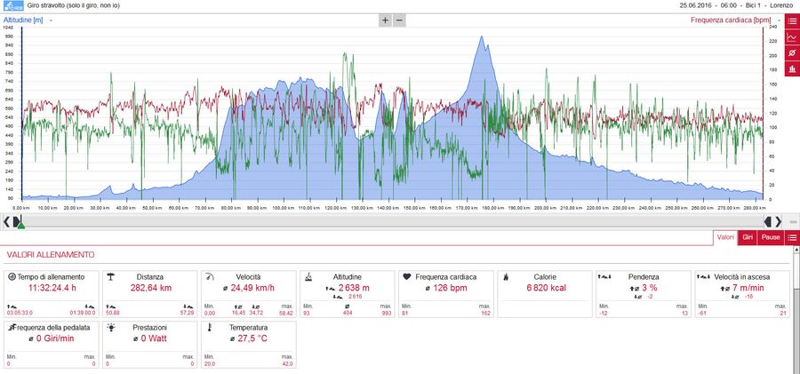Click the slope icon in Pendenza card
Screen dimensions: 800x374
click(604, 276)
